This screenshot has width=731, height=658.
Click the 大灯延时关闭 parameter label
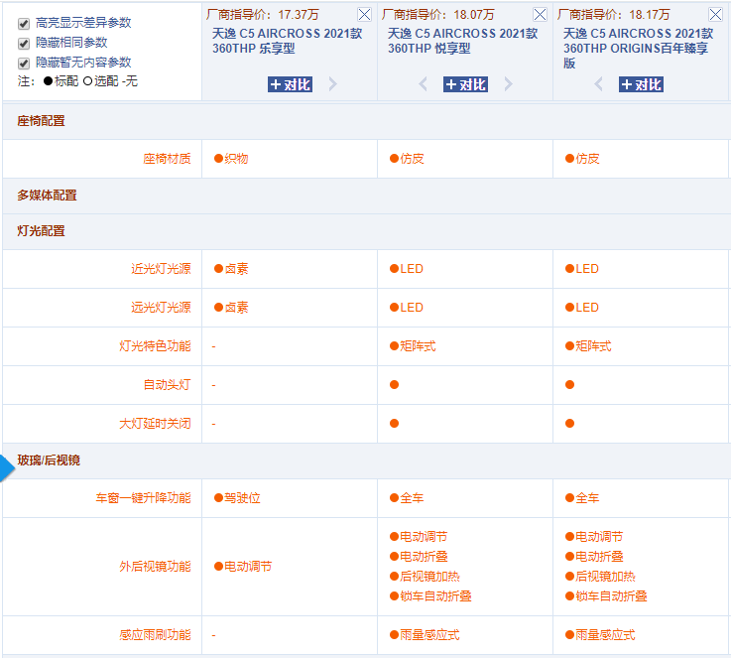coord(155,424)
